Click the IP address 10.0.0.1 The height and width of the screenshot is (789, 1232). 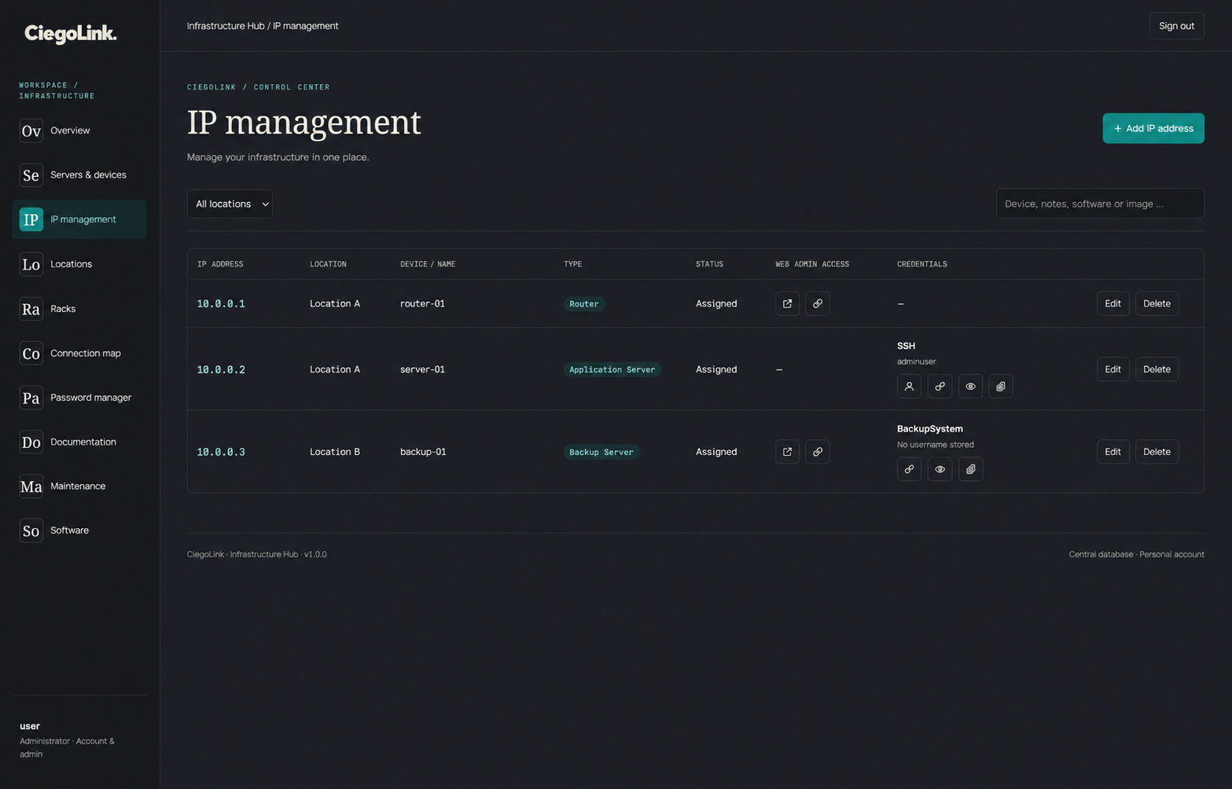click(221, 303)
